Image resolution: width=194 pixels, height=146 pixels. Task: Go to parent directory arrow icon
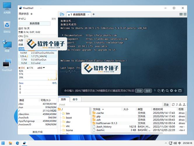click(x=177, y=105)
